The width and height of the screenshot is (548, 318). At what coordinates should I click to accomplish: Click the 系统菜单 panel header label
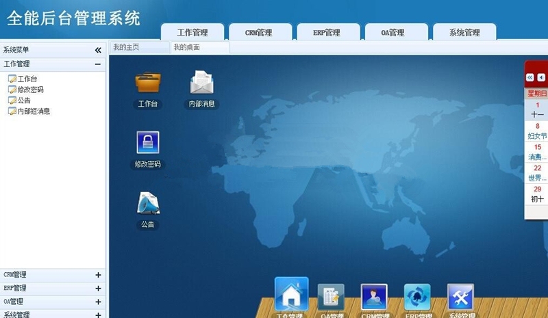coord(16,50)
